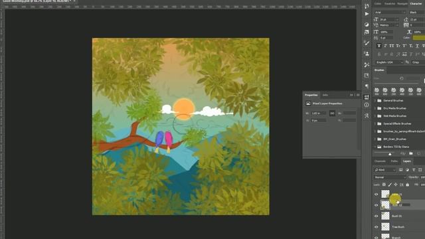Click the baseline shift field

386,38
